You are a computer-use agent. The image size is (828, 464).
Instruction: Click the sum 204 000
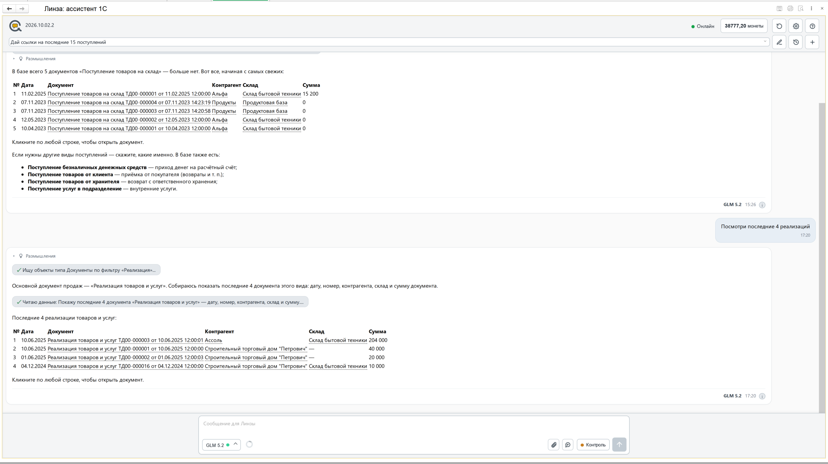tap(378, 340)
